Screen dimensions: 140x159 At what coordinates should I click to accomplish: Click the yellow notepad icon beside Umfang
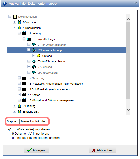[39, 56]
